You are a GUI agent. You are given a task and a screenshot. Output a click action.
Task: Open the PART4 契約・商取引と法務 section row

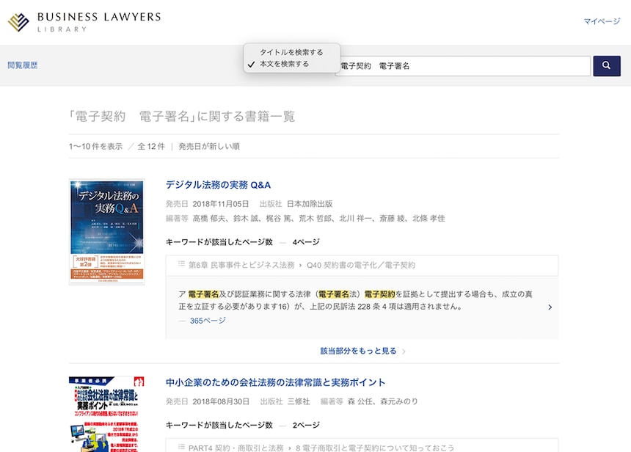coord(362,447)
